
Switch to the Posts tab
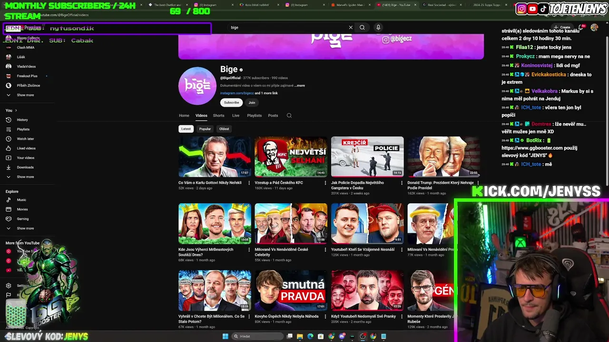point(273,115)
